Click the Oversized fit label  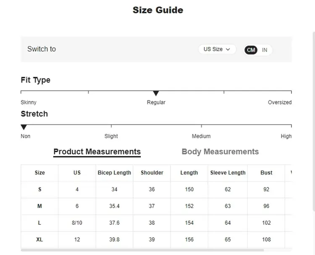pos(279,102)
